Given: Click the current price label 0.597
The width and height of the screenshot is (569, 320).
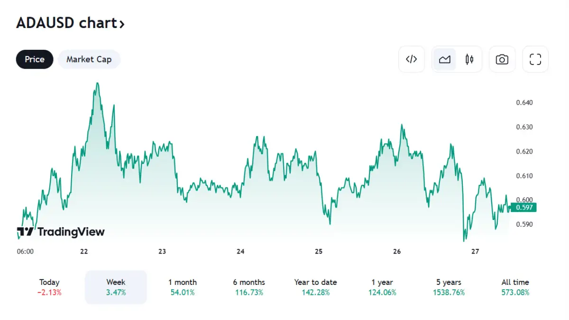Looking at the screenshot, I should pyautogui.click(x=523, y=207).
